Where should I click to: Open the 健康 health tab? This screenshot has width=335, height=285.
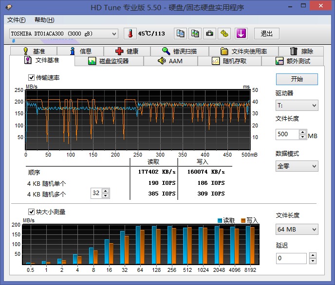(x=127, y=51)
